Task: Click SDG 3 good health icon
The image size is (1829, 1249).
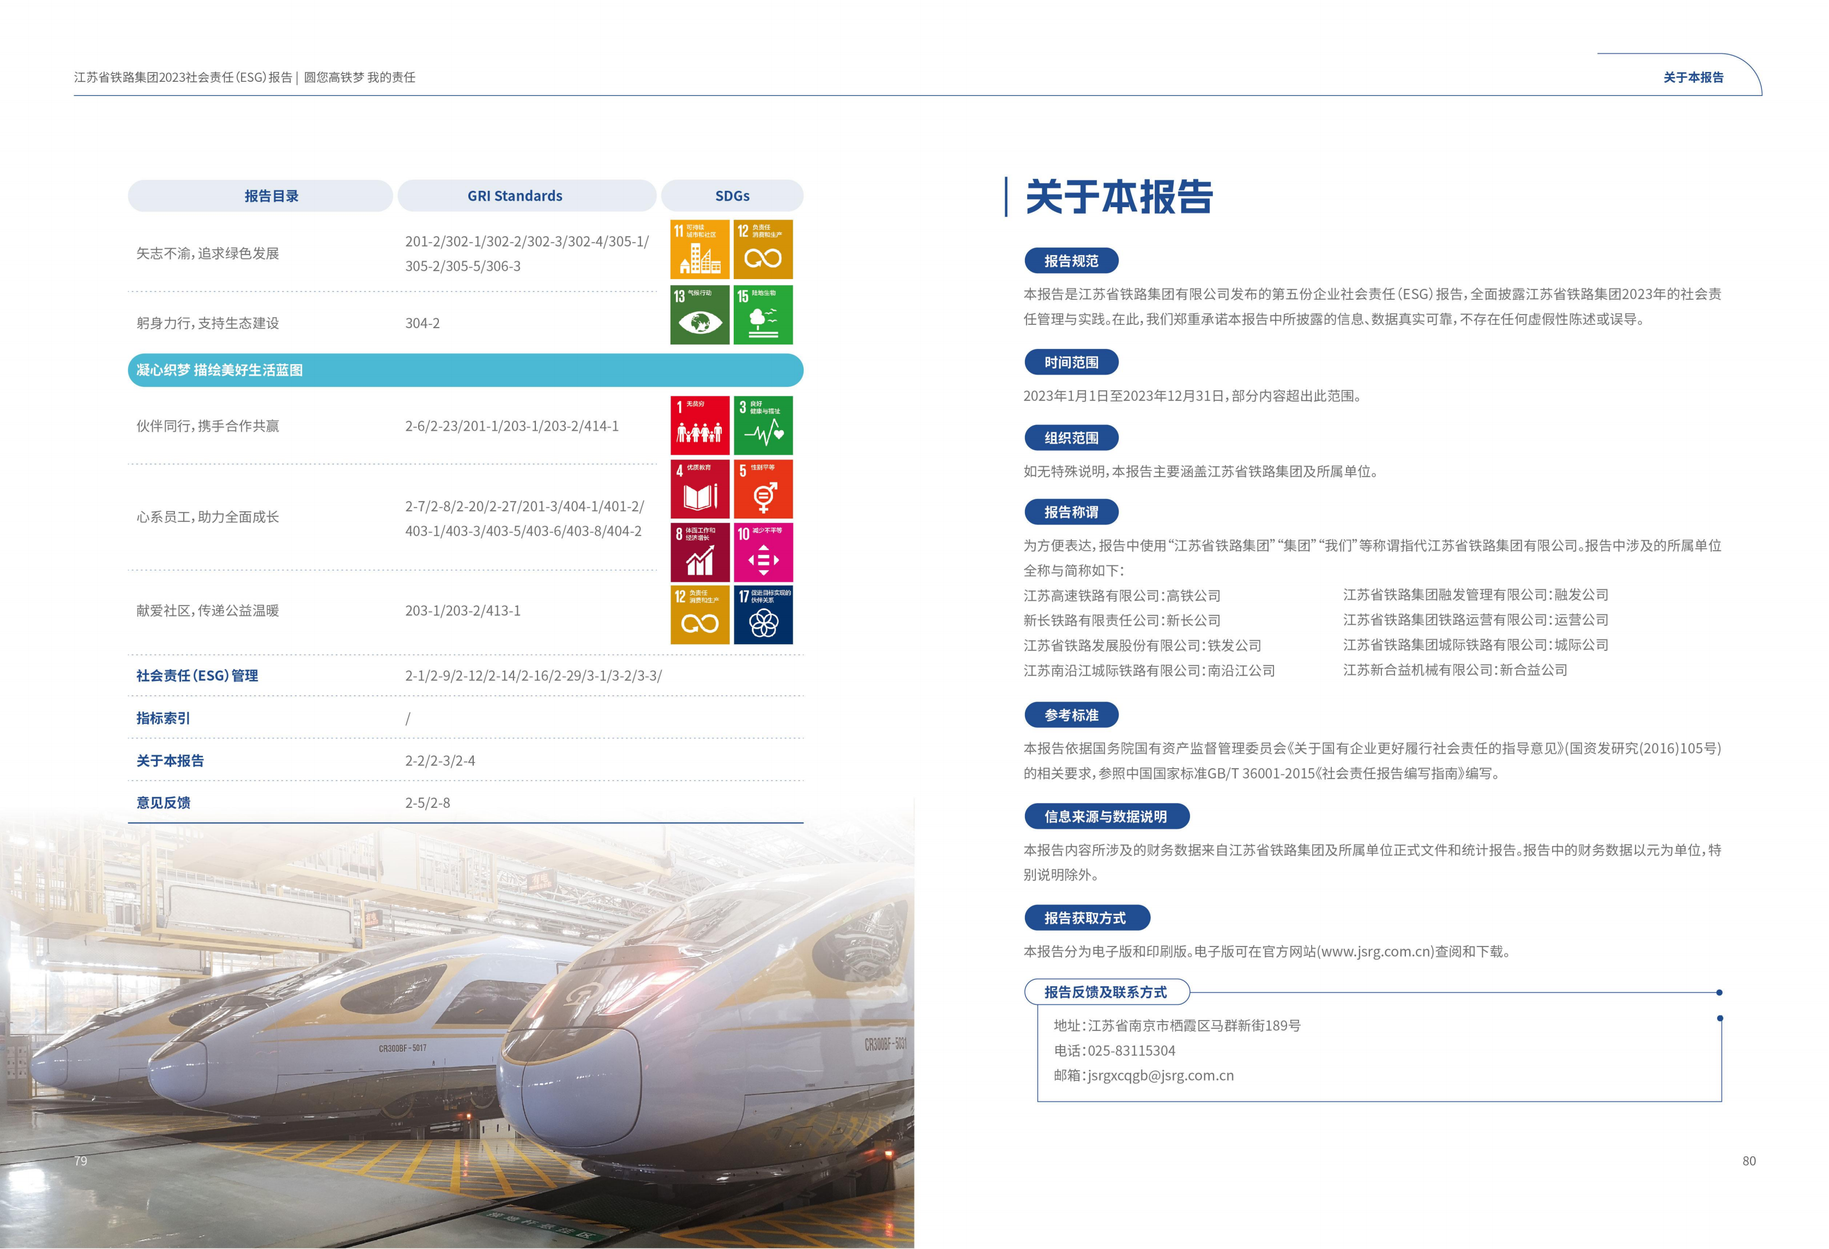Action: tap(763, 425)
